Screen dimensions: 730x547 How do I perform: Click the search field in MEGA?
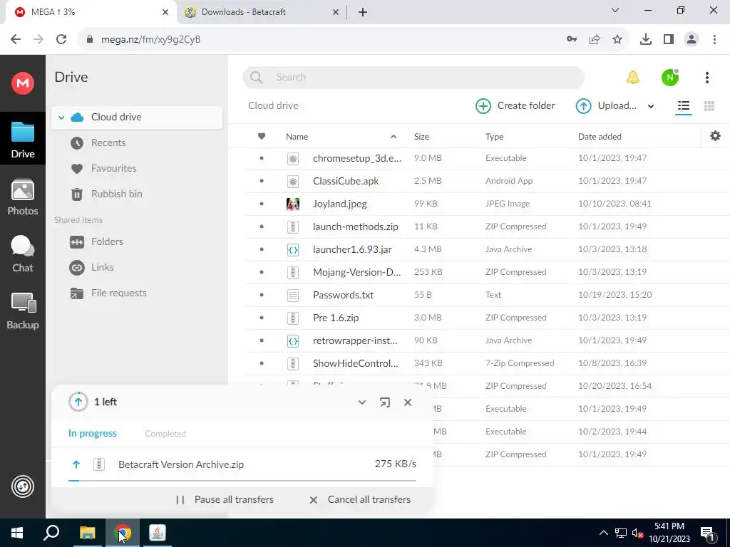(413, 77)
